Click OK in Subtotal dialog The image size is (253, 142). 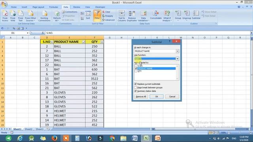tap(157, 97)
